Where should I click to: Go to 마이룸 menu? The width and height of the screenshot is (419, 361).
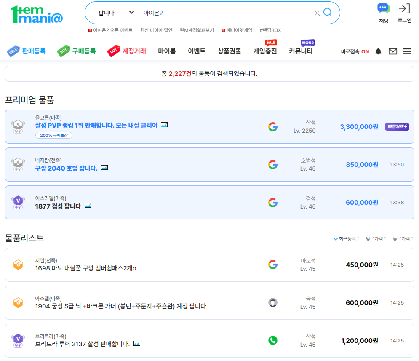[167, 51]
